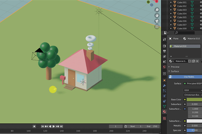The image size is (202, 134).
Task: Open the Material properties sphere tab
Action: 164,112
